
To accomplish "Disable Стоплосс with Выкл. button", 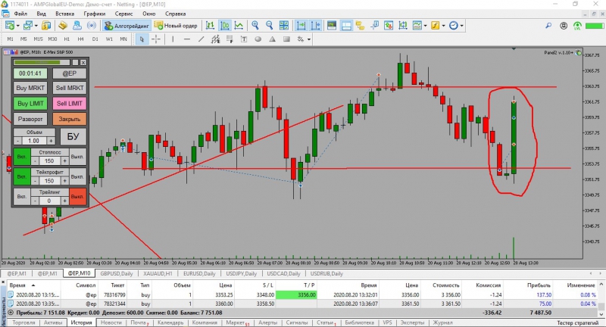I will [77, 157].
